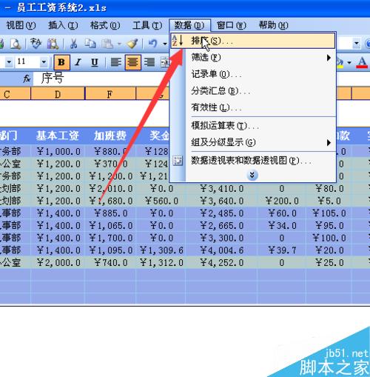This screenshot has width=370, height=377.
Task: Select cell with ￥3,410.0
Action: (221, 188)
